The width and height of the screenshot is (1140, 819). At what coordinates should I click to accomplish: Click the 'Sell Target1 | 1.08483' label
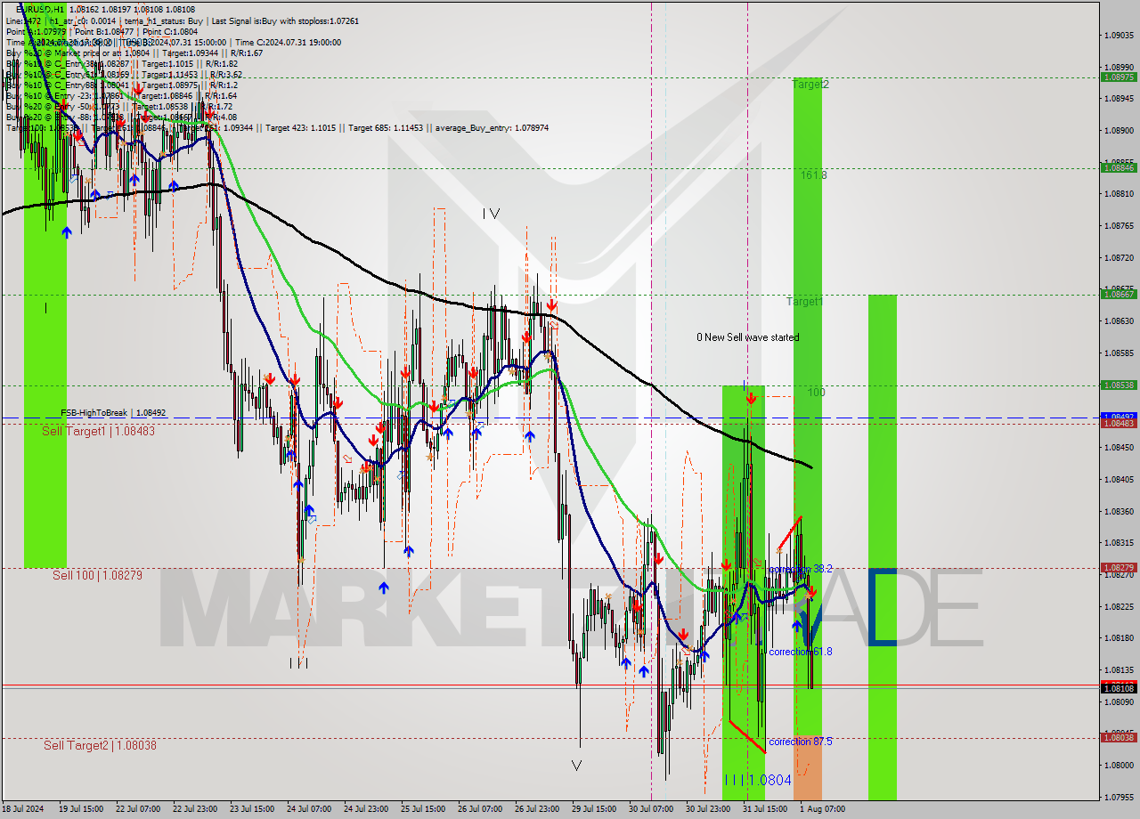coord(99,431)
